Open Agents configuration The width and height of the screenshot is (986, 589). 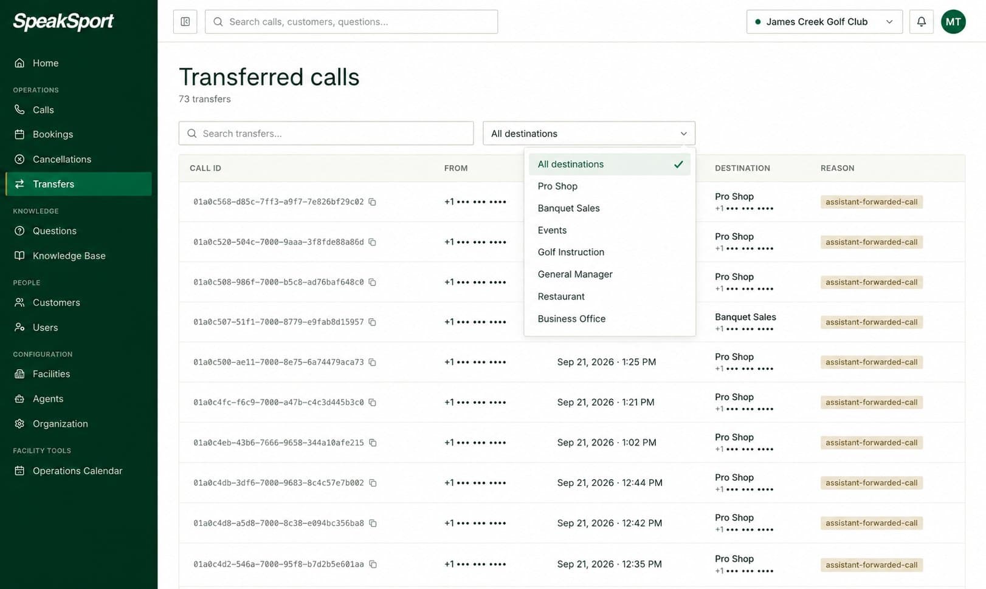click(x=78, y=399)
